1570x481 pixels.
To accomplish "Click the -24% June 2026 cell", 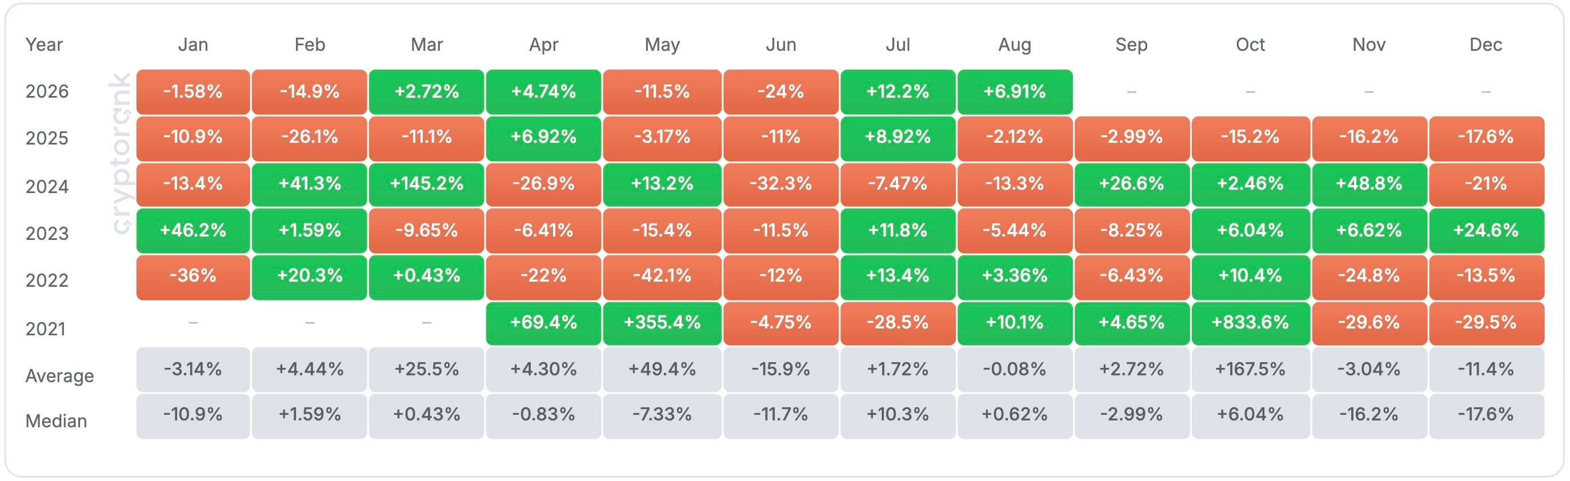I will [x=780, y=92].
